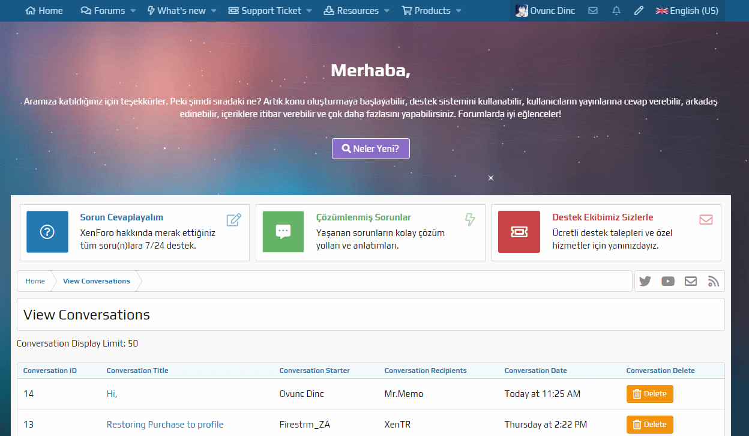Screen dimensions: 749x436
Task: Delete conversation 14 titled Hi,
Action: pyautogui.click(x=649, y=394)
